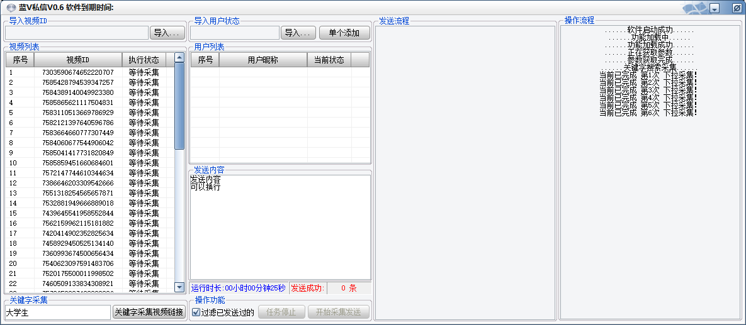Click the keyword field containing 大学生
This screenshot has width=746, height=325.
[x=57, y=312]
